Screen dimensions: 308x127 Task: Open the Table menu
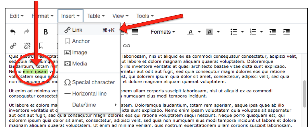[x=96, y=16]
